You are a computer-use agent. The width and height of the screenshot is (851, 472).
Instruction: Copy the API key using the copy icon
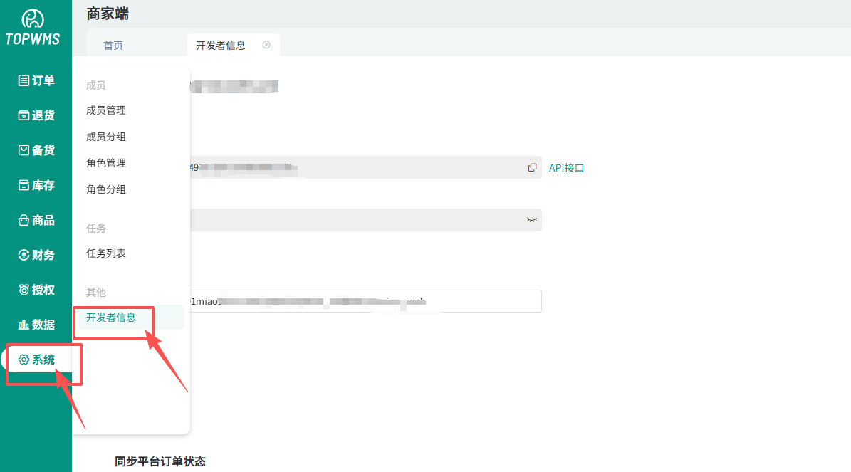[532, 167]
